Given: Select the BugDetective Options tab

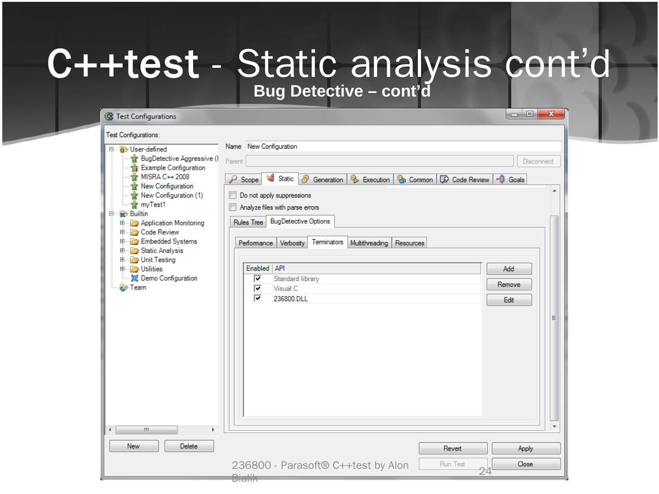Looking at the screenshot, I should (300, 221).
